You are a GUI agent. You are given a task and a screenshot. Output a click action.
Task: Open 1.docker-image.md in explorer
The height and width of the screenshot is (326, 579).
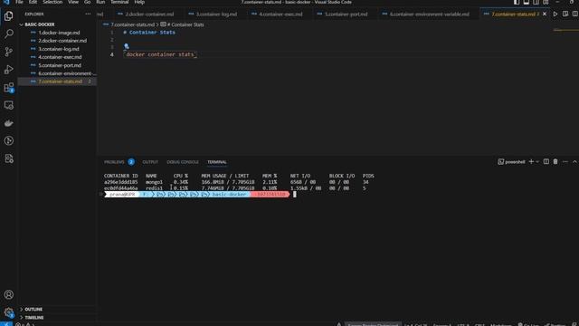click(x=59, y=33)
